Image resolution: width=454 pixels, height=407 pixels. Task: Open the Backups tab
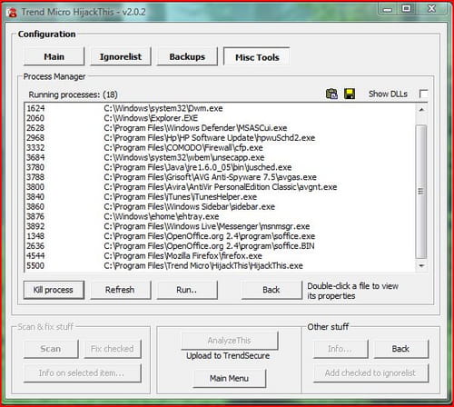point(187,56)
